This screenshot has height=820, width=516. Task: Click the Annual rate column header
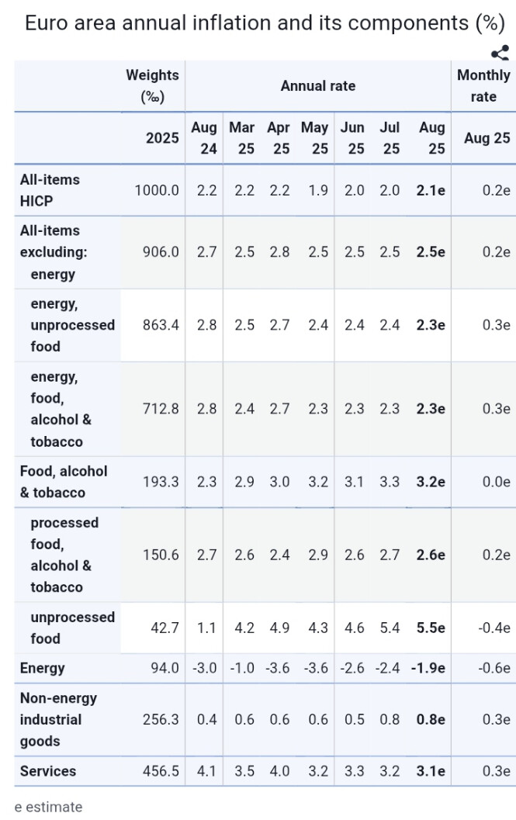(318, 86)
